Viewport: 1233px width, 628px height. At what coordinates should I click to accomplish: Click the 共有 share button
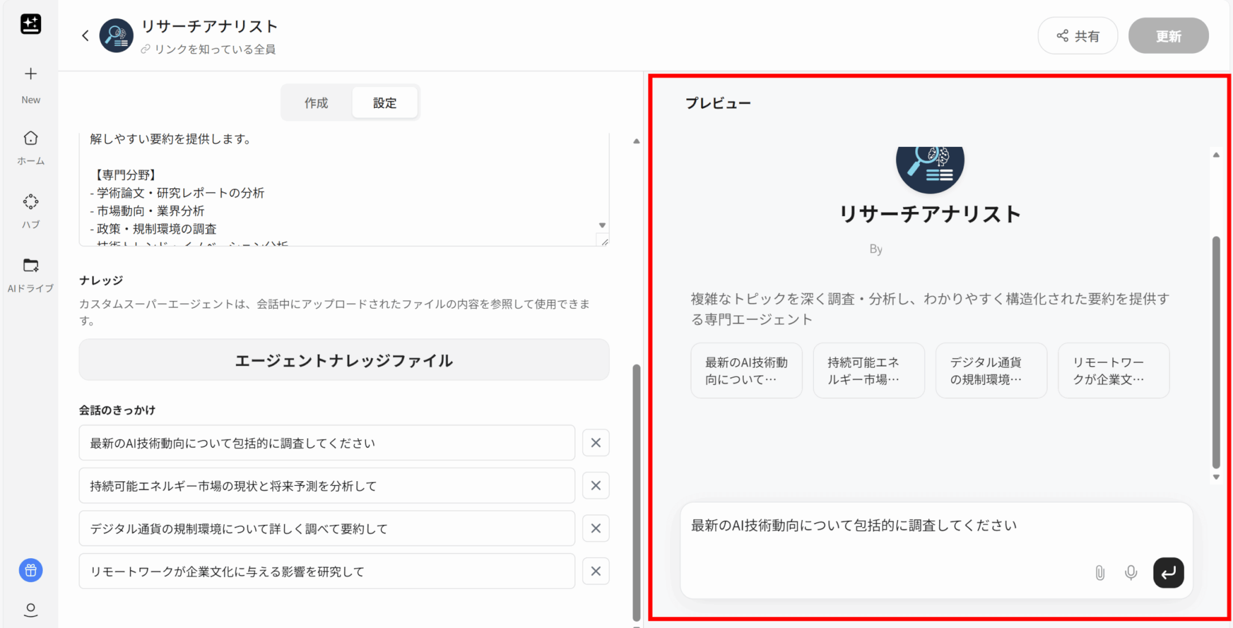[x=1078, y=36]
